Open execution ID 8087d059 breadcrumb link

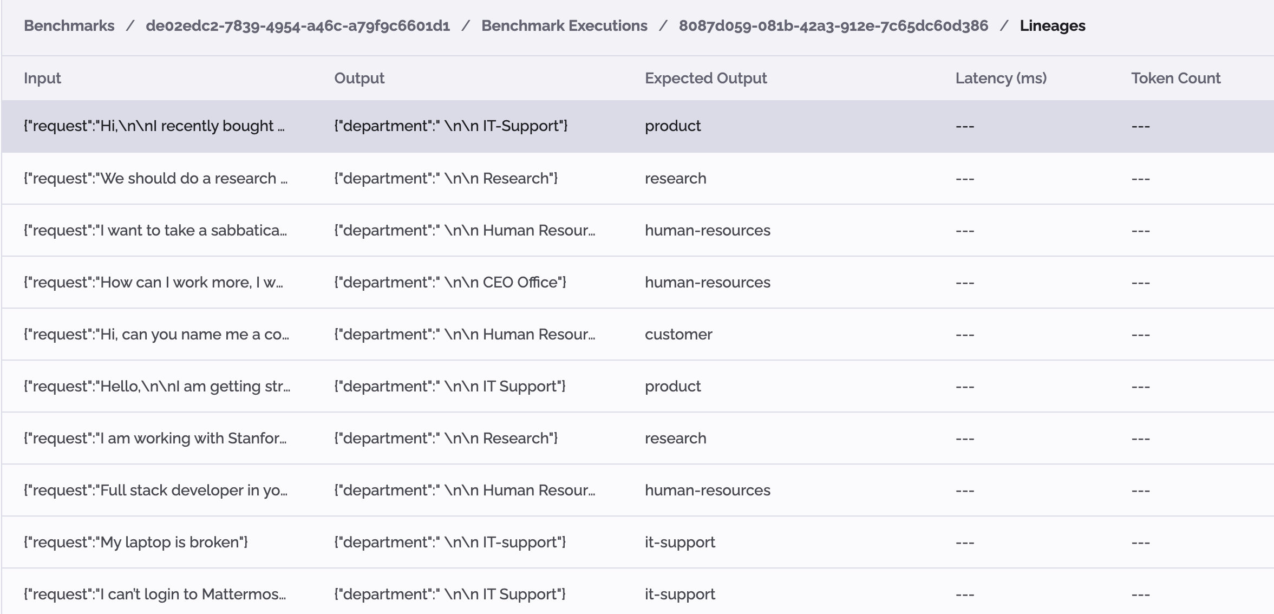tap(833, 26)
